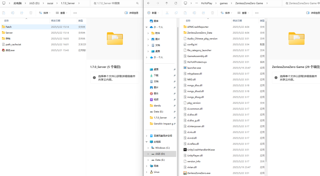
Task: Expand the 附件 folder in navigation tree
Action: (x=148, y=33)
